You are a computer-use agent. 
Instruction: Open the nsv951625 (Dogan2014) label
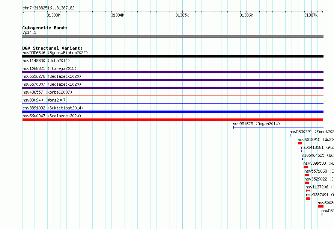pos(256,124)
